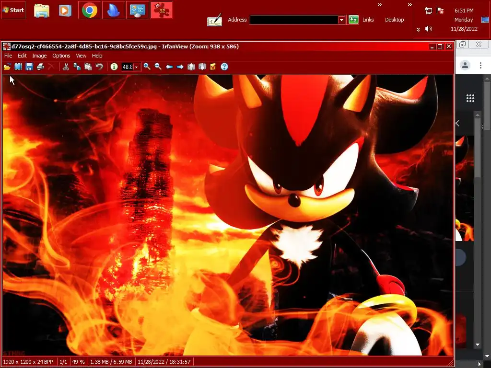Click the 11/28/2022 / 18:31:57 status entry
491x368 pixels.
pos(164,362)
